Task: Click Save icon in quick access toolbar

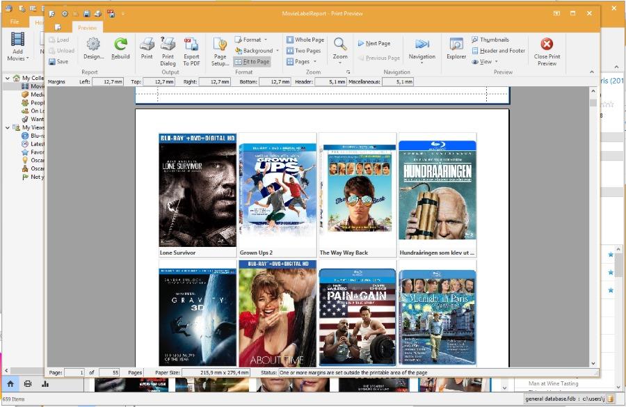Action: (87, 14)
